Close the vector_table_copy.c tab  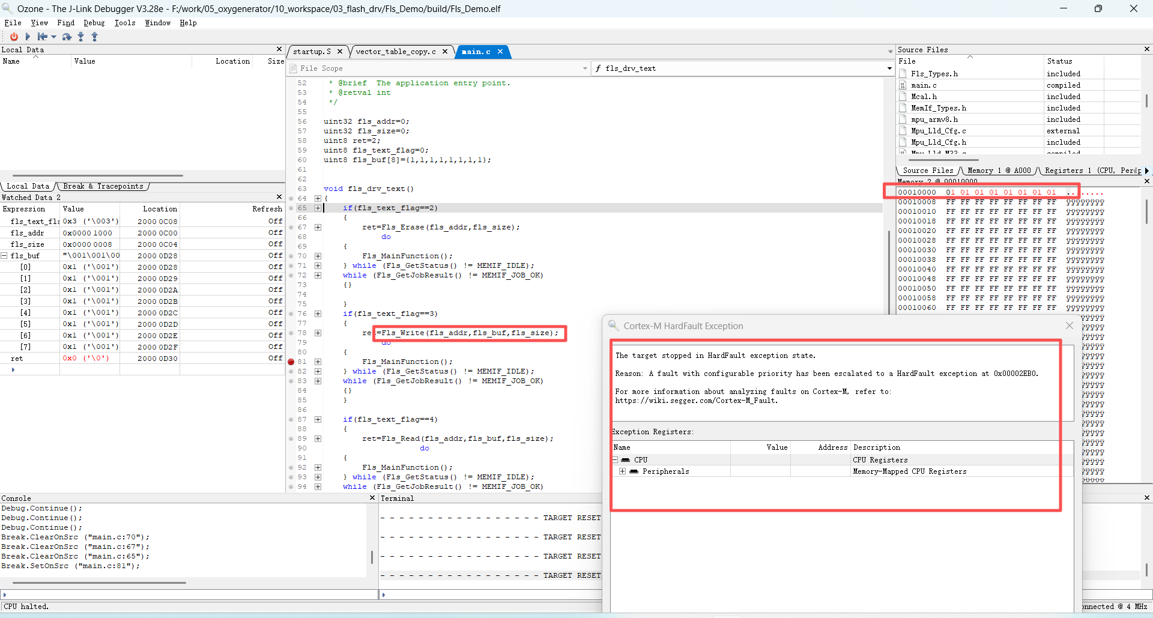click(445, 52)
